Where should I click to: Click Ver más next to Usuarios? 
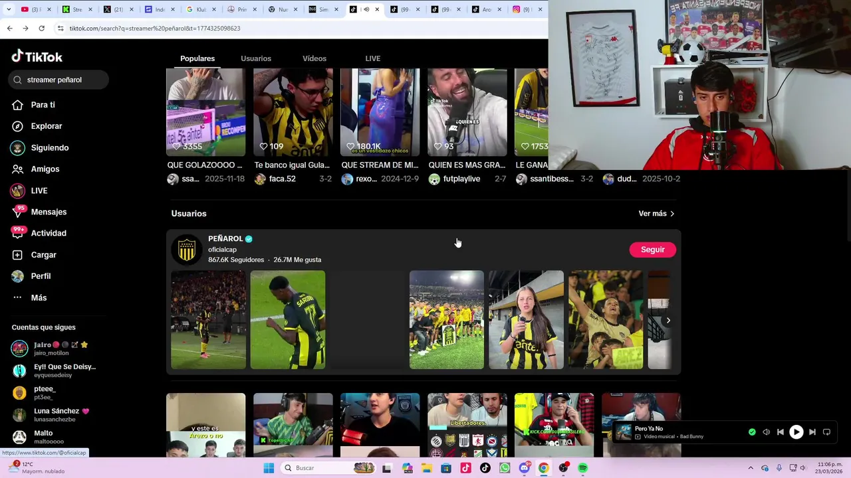pos(656,214)
